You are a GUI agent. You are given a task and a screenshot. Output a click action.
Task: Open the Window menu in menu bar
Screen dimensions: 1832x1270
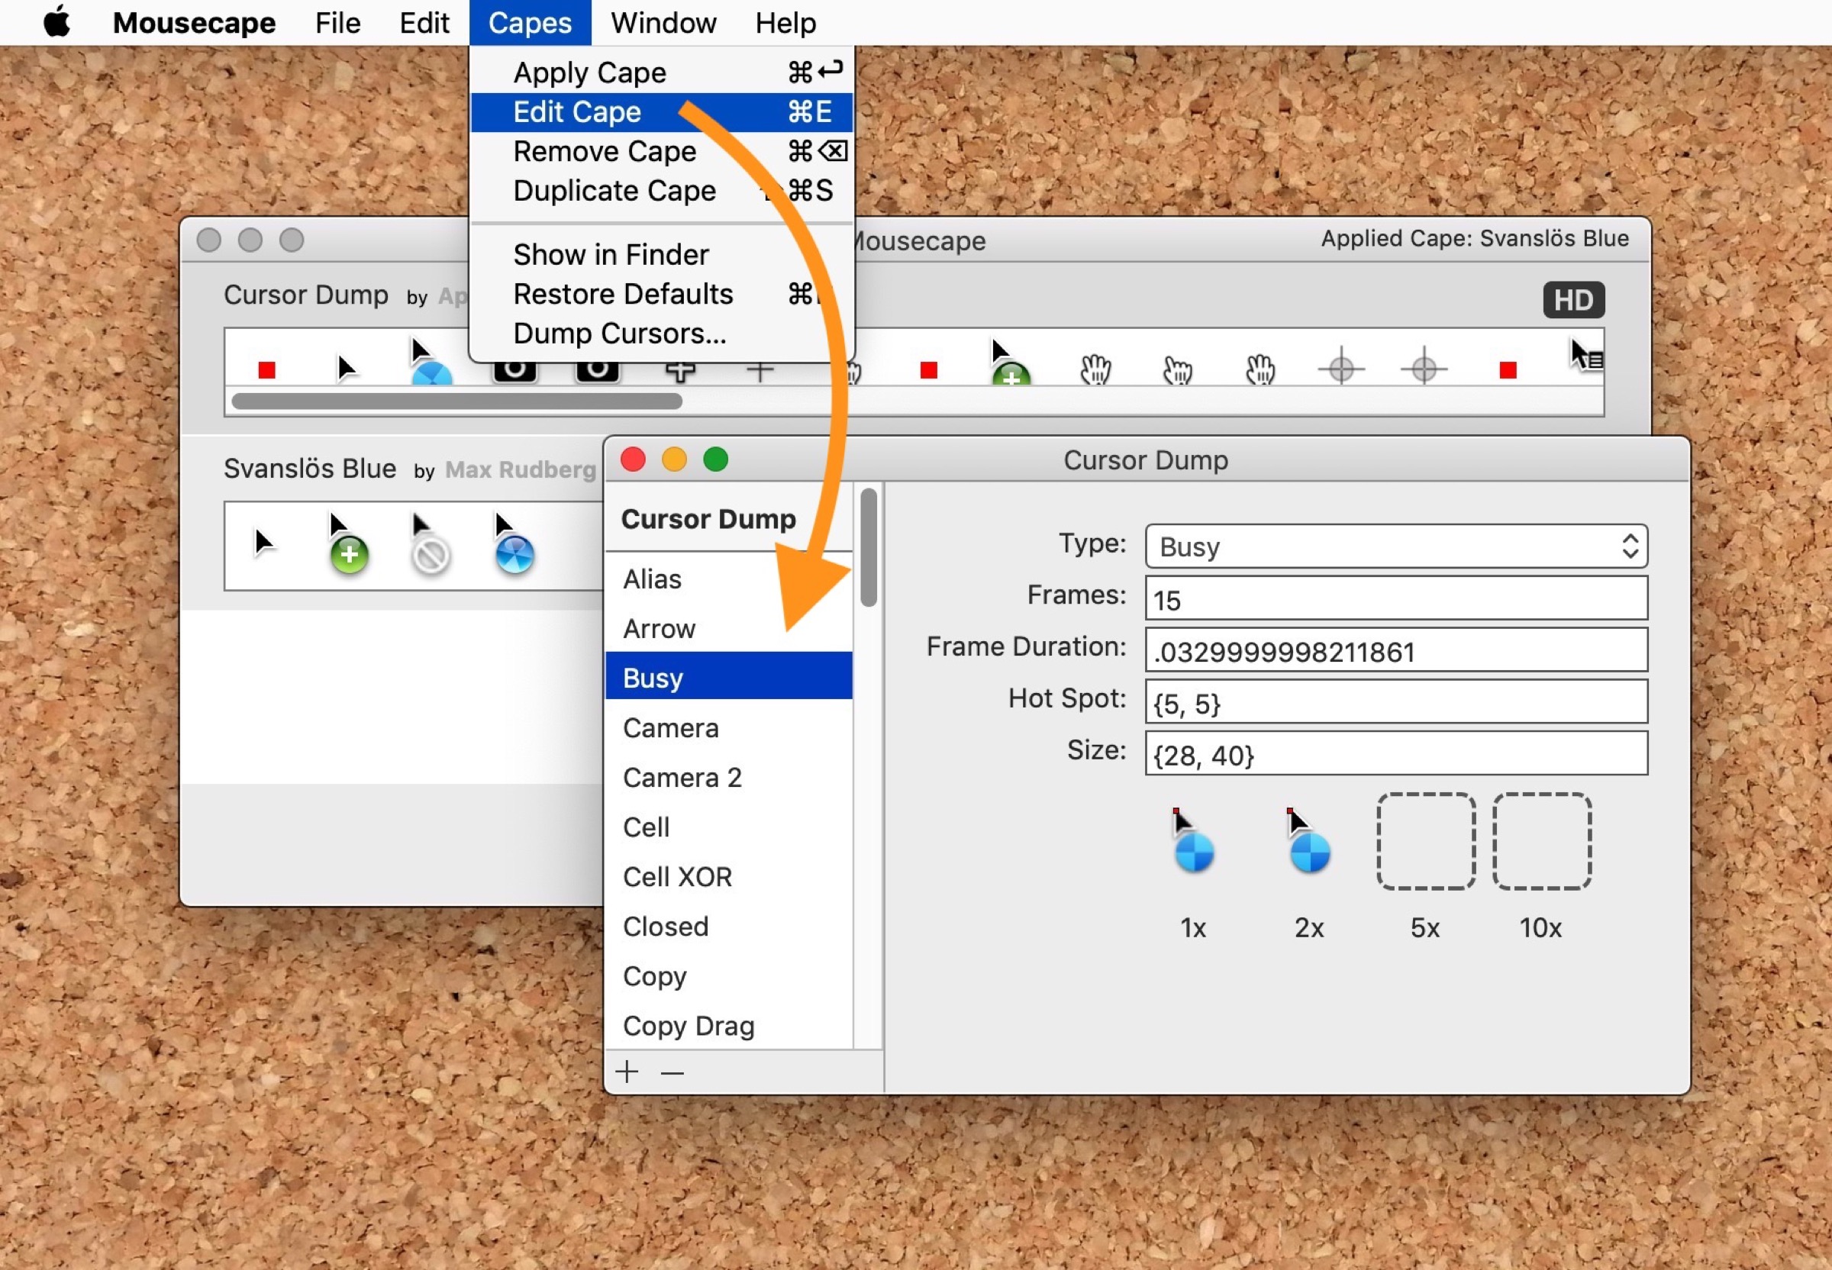tap(663, 22)
